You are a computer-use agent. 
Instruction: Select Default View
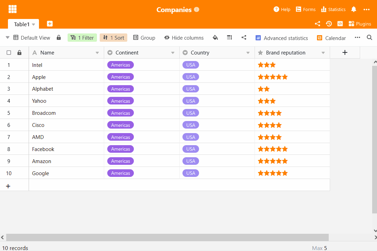tap(32, 38)
